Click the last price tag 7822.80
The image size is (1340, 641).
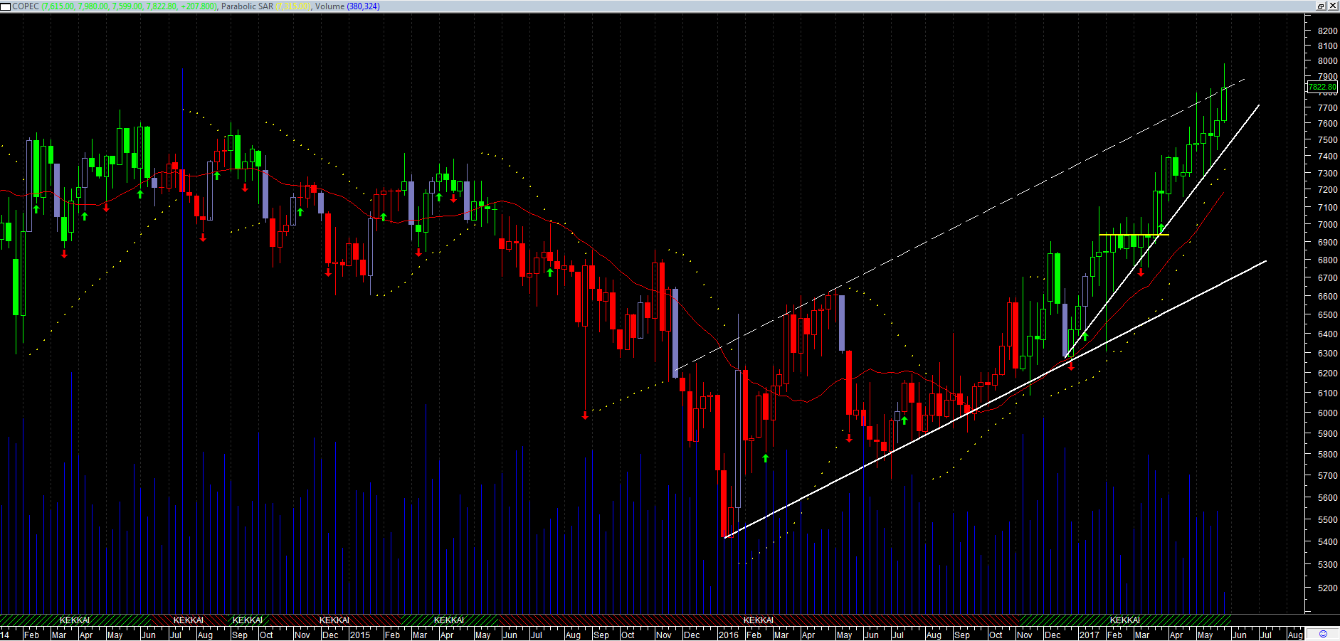point(1322,87)
